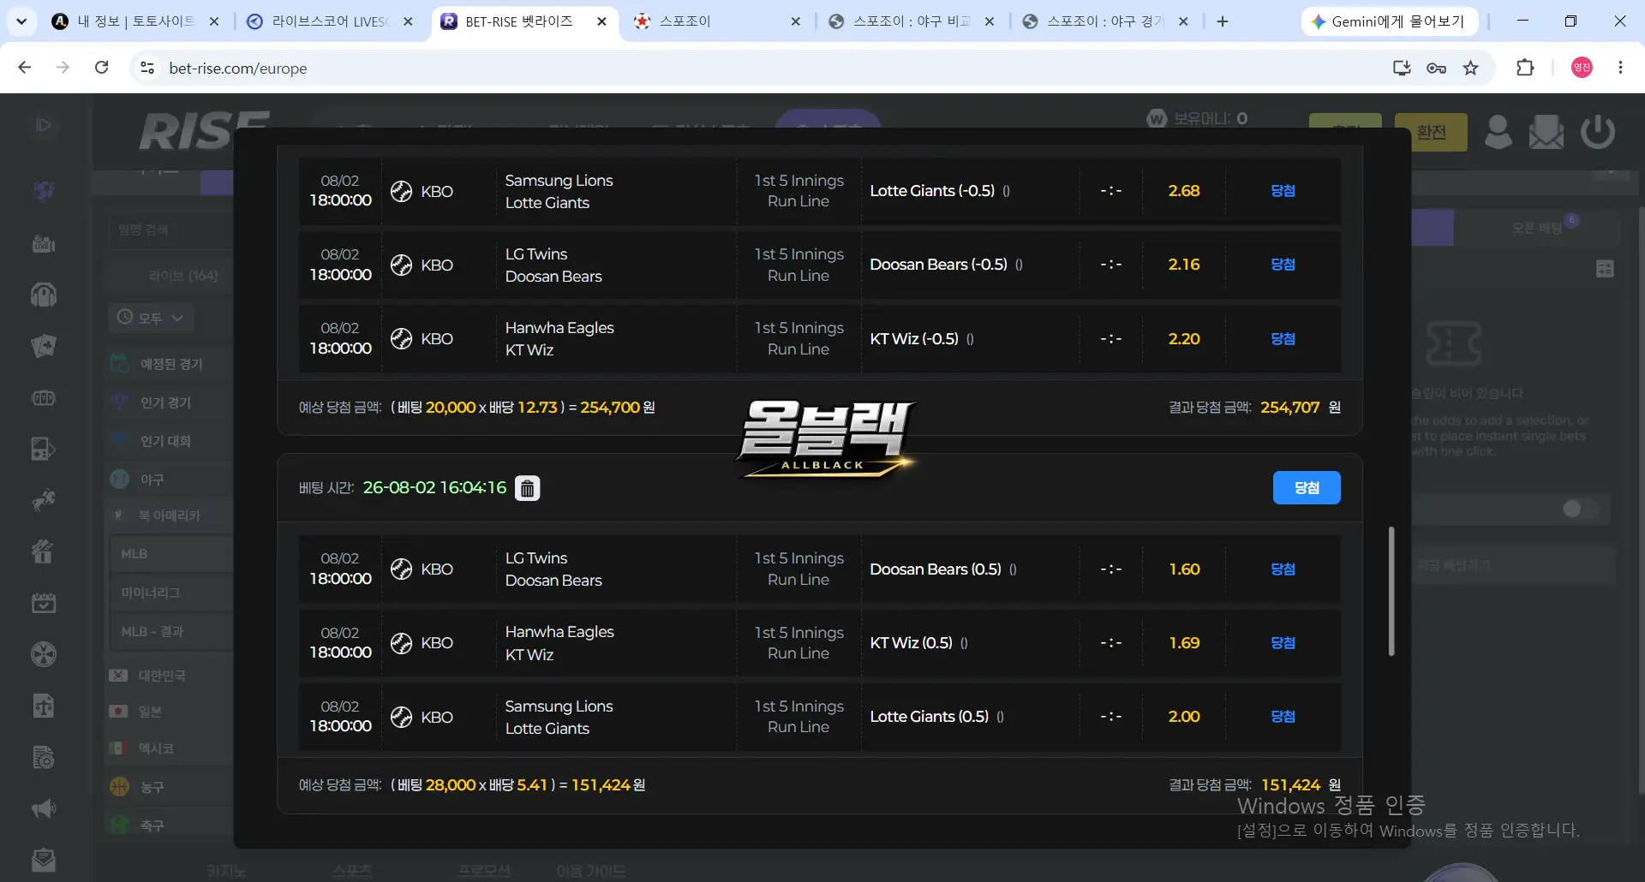Image resolution: width=1645 pixels, height=882 pixels.
Task: Open the horse racing icon in the sidebar
Action: click(x=44, y=500)
